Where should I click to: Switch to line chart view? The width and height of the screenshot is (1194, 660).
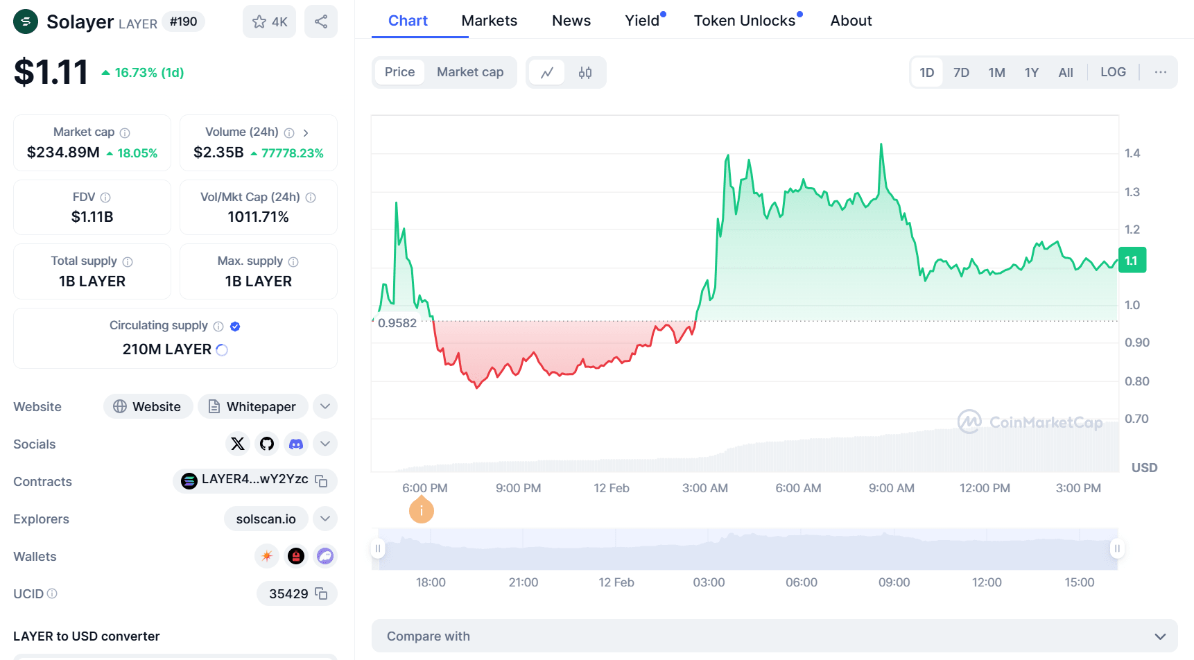[547, 72]
